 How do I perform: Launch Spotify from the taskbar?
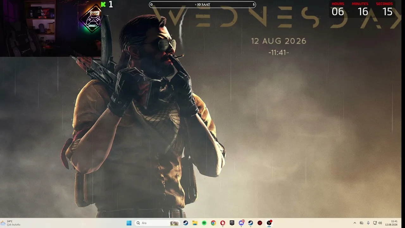204,223
